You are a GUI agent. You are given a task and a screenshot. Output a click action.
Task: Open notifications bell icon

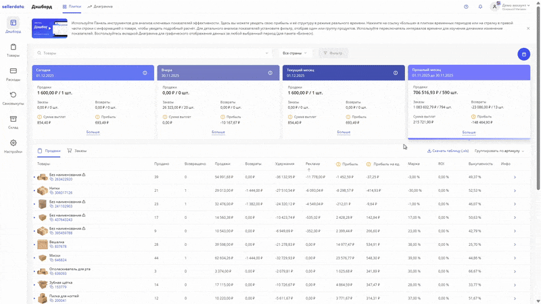480,7
